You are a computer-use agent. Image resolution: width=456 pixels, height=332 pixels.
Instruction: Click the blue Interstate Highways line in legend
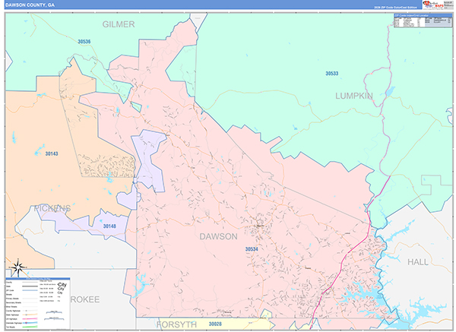coord(30,323)
